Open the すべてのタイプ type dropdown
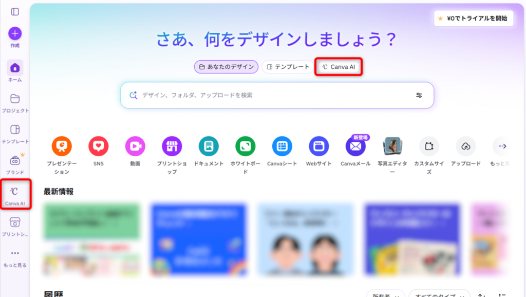This screenshot has height=297, width=526. (x=440, y=293)
